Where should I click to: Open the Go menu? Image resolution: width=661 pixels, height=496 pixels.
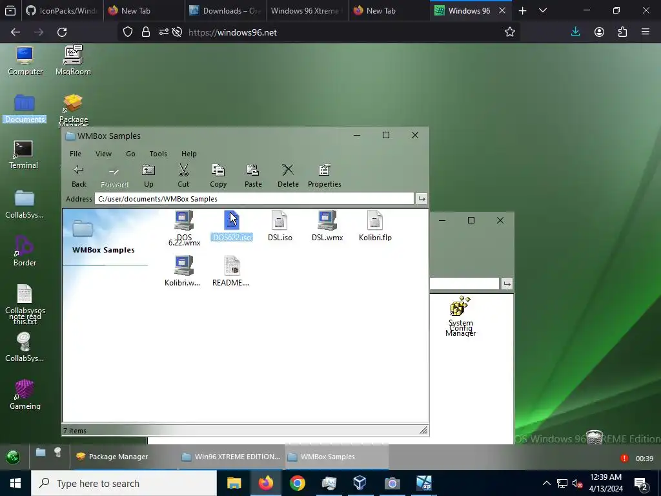tap(130, 154)
